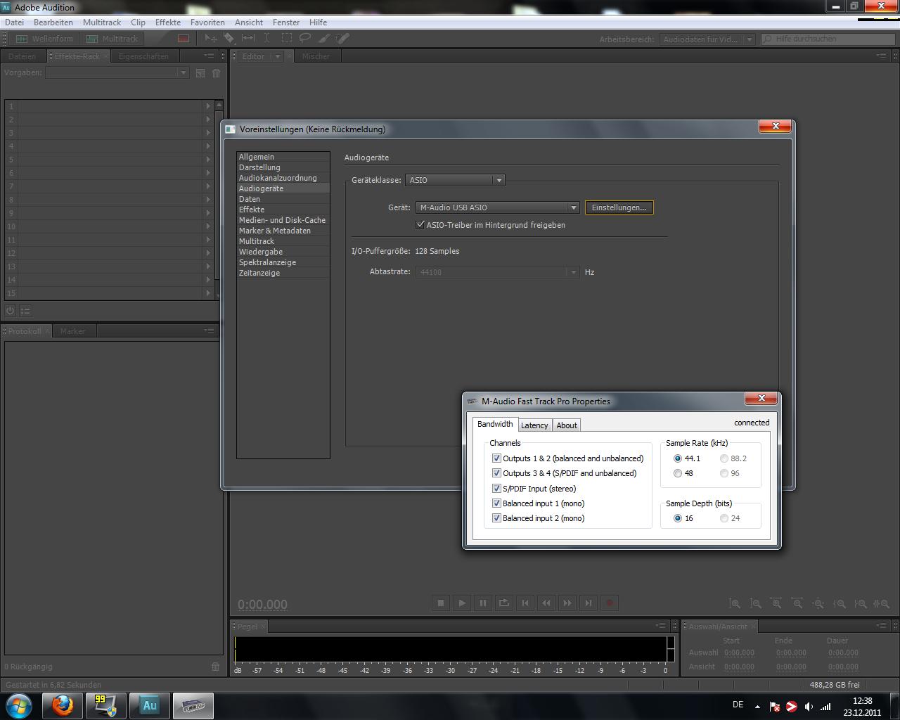This screenshot has width=900, height=720.
Task: Open Geräteklasse ASIO dropdown
Action: pos(455,180)
